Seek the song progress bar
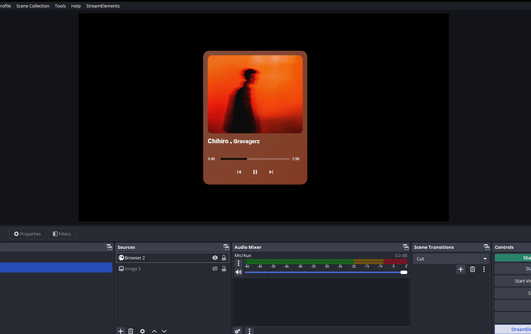Viewport: 531px width, 334px height. 255,159
